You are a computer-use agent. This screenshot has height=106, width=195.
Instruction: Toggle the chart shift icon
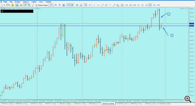[72, 5]
